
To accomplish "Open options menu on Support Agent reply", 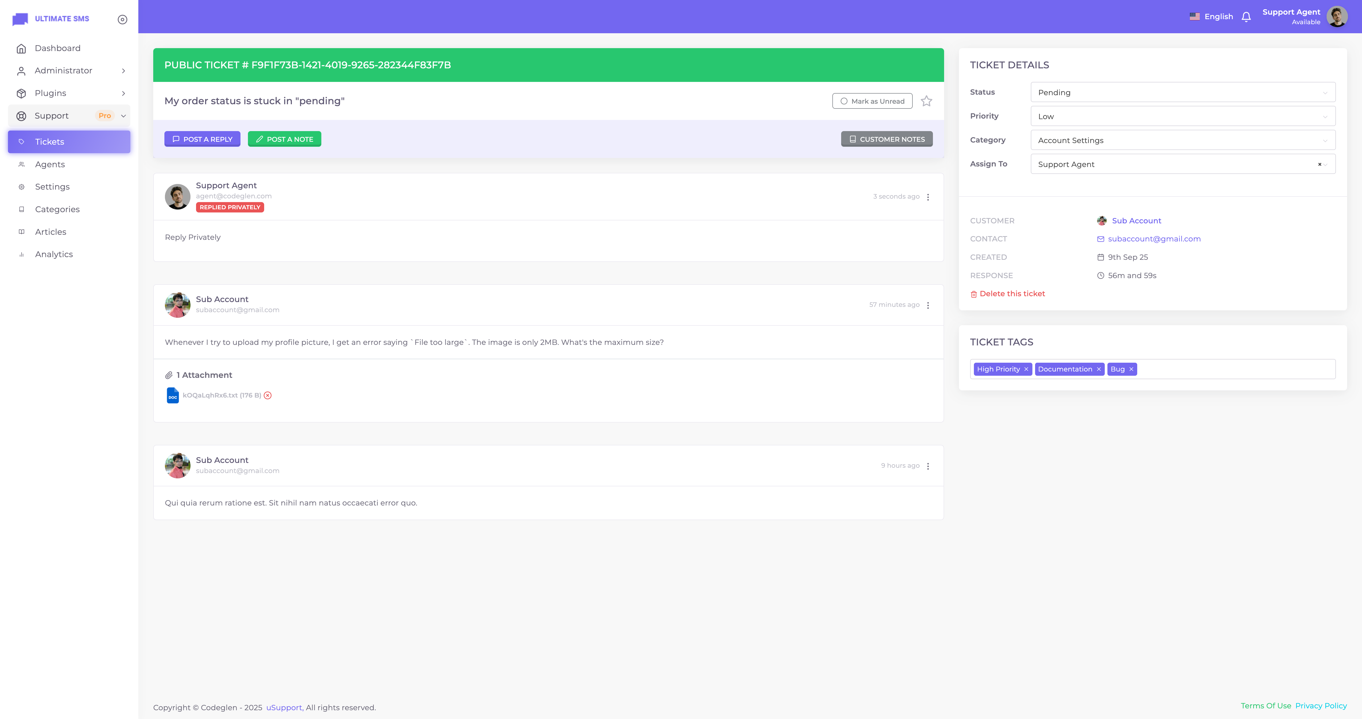I will [x=928, y=197].
